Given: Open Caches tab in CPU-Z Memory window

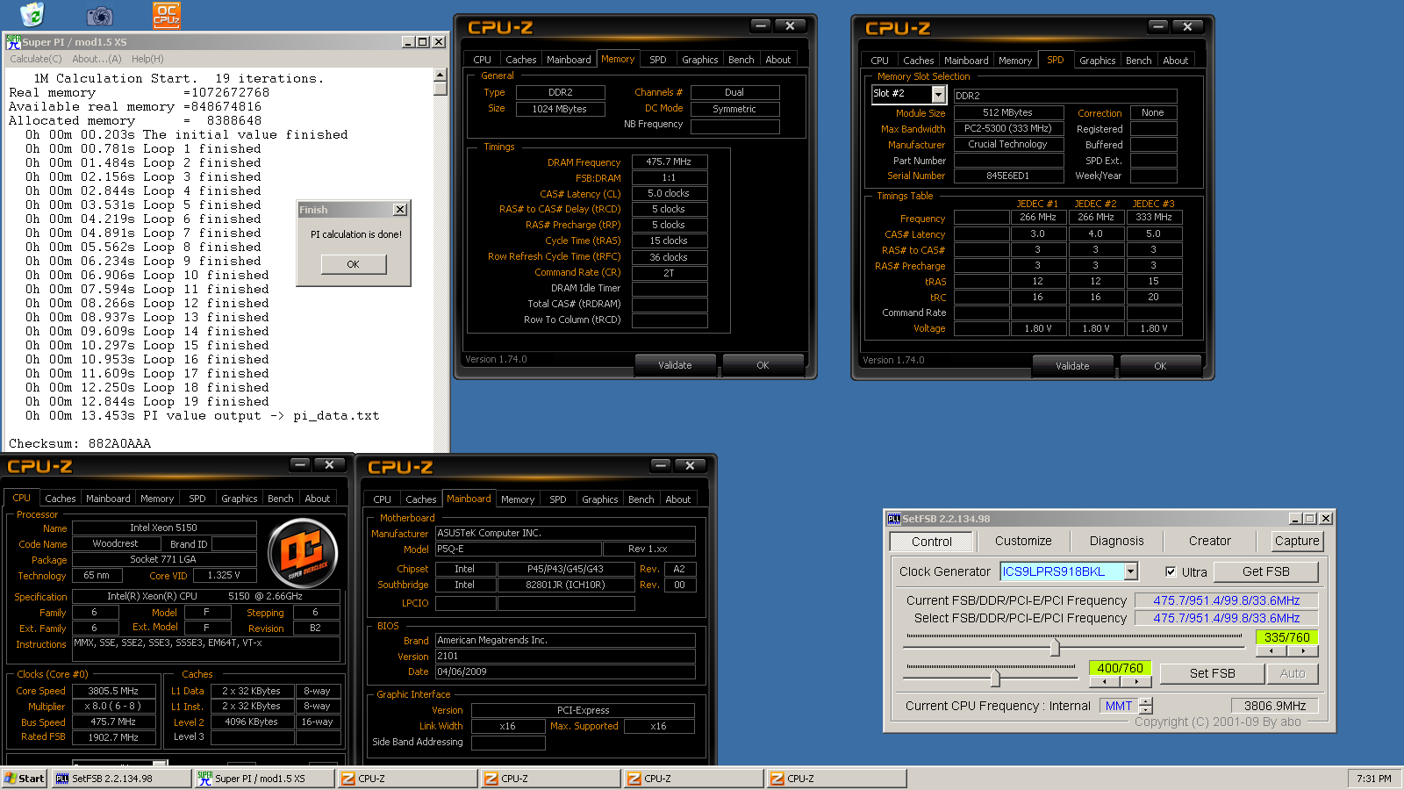Looking at the screenshot, I should (520, 60).
